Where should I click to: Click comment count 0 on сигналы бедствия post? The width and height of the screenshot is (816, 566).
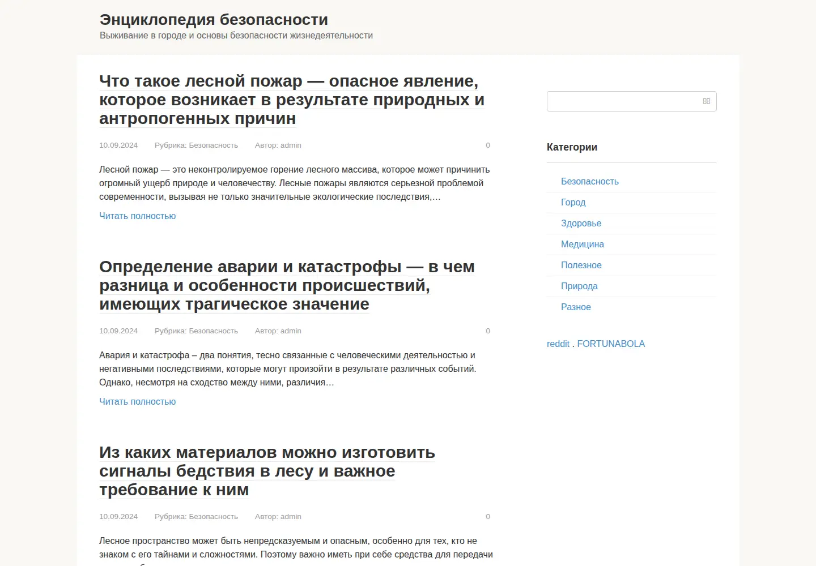[488, 517]
